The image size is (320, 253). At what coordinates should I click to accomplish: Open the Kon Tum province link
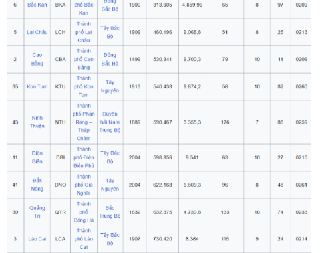37,86
